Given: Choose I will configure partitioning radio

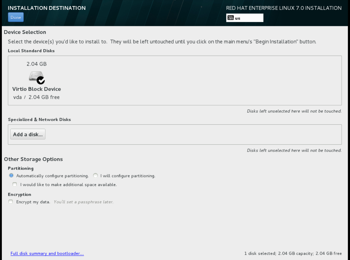Looking at the screenshot, I should [96, 176].
